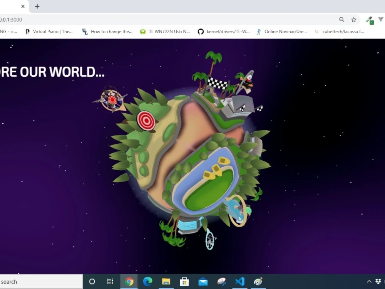Click the blue jet ski ring object
The width and height of the screenshot is (385, 289).
(x=238, y=210)
